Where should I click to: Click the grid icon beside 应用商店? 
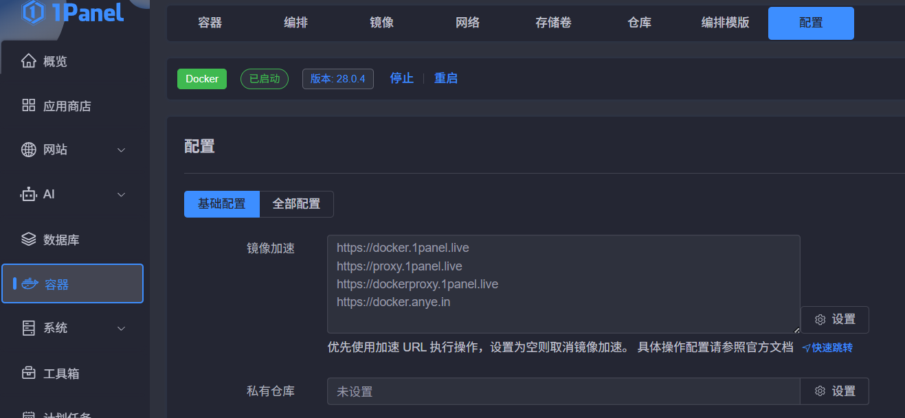[x=28, y=106]
